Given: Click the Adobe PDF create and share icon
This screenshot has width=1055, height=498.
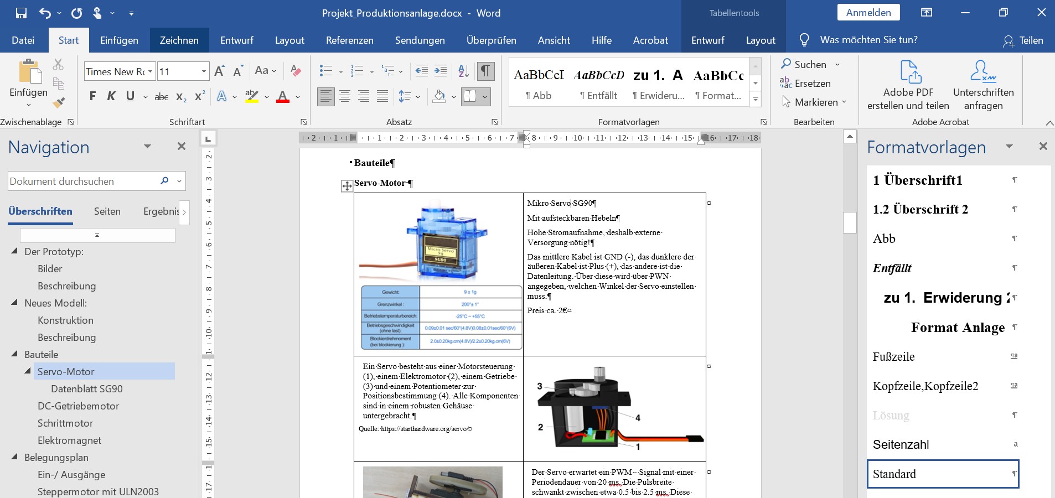Looking at the screenshot, I should click(909, 72).
